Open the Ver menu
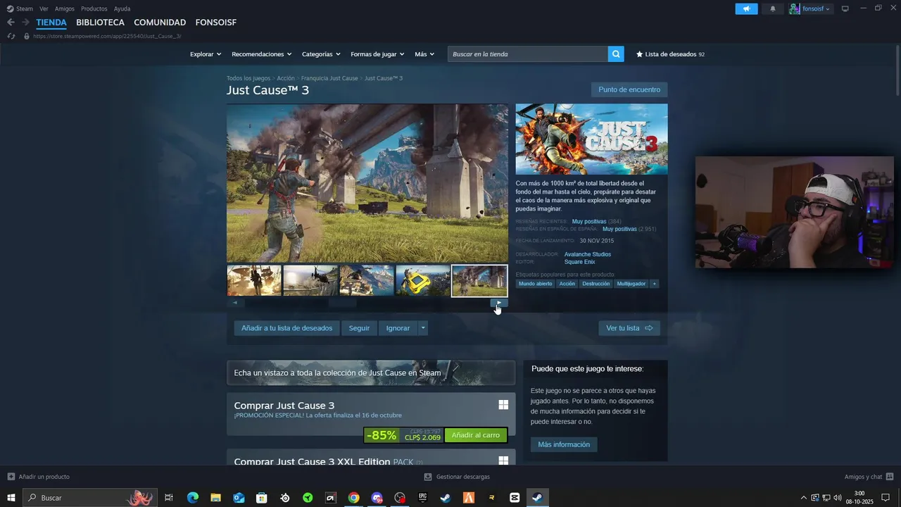The image size is (901, 507). click(44, 8)
